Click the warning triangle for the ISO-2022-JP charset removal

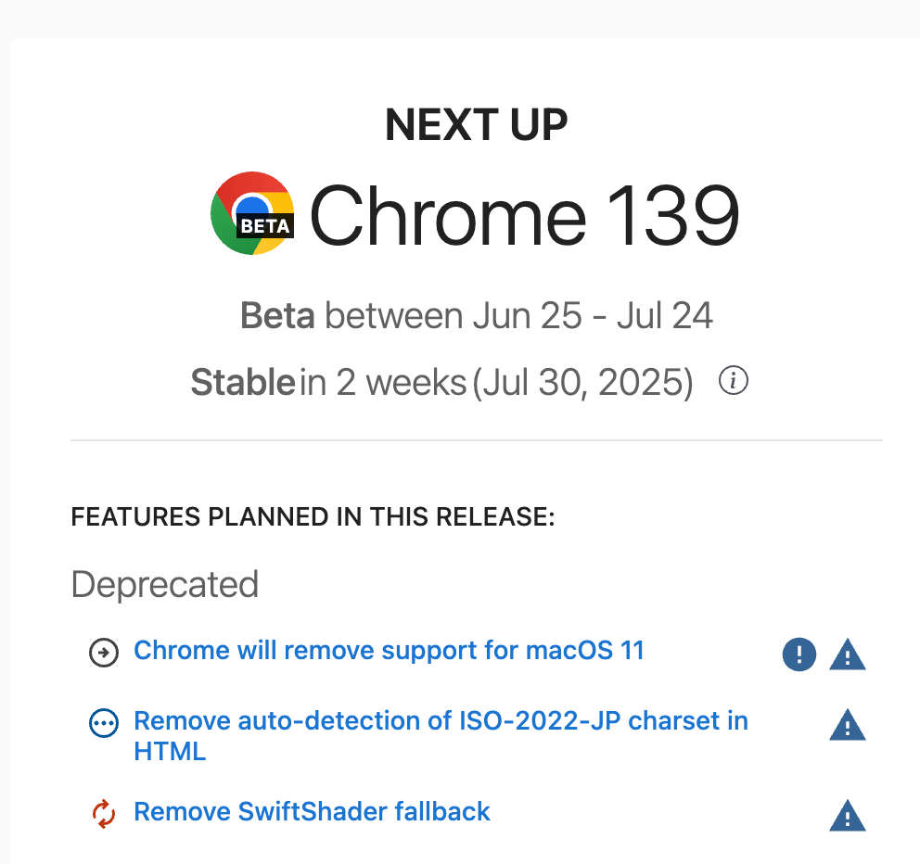pyautogui.click(x=848, y=726)
